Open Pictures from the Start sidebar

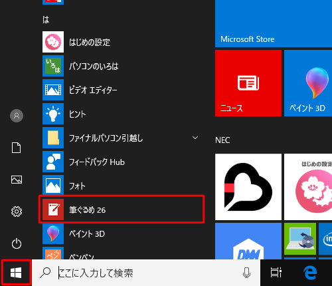pyautogui.click(x=17, y=180)
